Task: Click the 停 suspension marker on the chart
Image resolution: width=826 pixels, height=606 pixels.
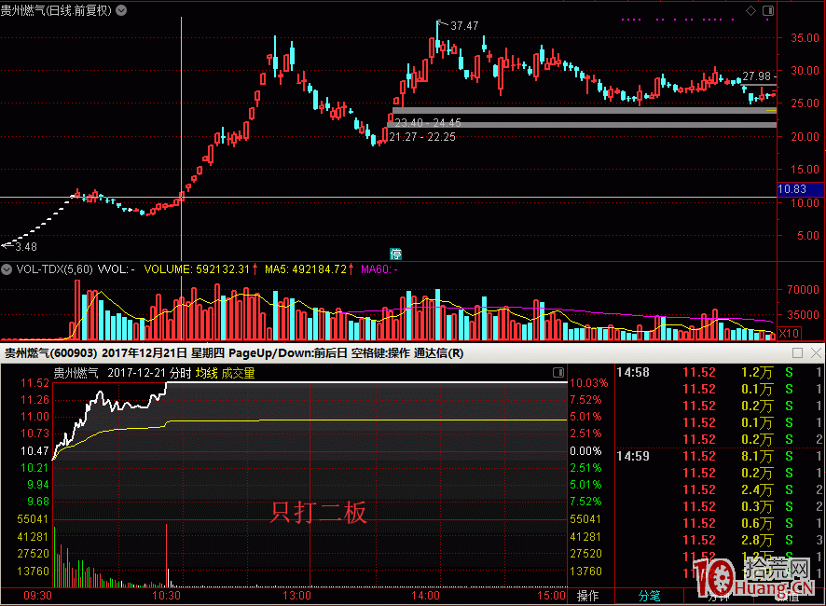Action: point(395,254)
